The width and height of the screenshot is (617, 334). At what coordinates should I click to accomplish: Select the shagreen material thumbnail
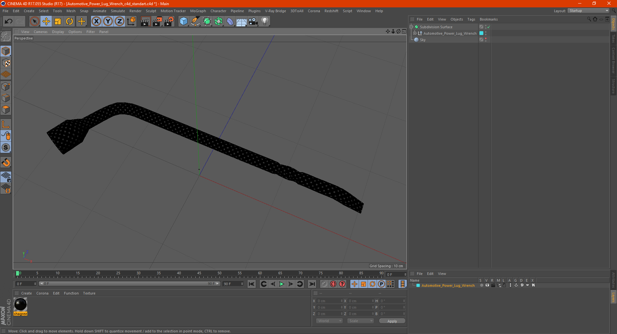[x=20, y=304]
